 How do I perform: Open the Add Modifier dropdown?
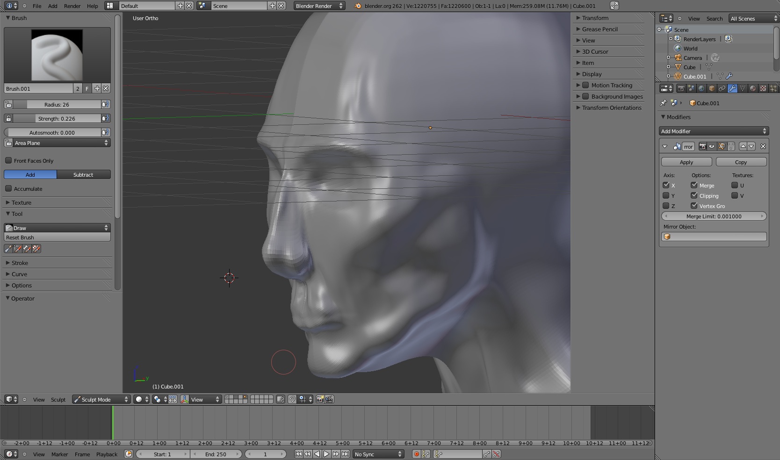coord(714,131)
